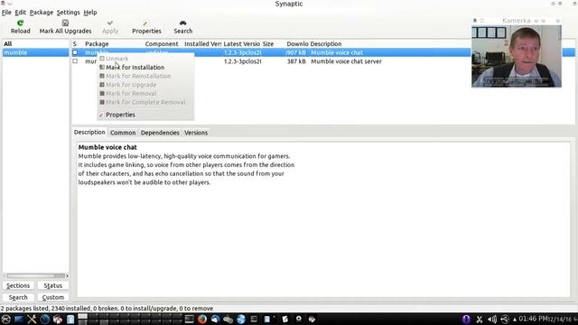Image resolution: width=578 pixels, height=325 pixels.
Task: Click the Kamerka webcam preview window
Action: click(517, 52)
